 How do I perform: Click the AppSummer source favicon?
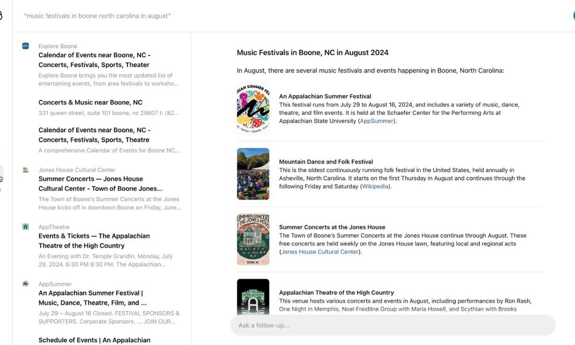pyautogui.click(x=25, y=284)
